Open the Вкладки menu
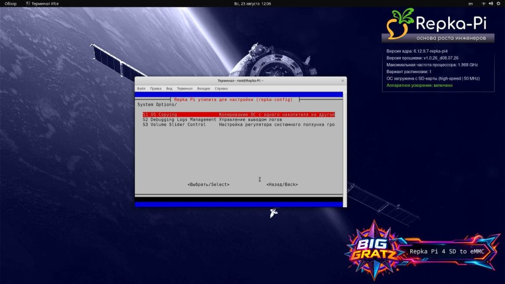Image resolution: width=505 pixels, height=284 pixels. point(204,89)
